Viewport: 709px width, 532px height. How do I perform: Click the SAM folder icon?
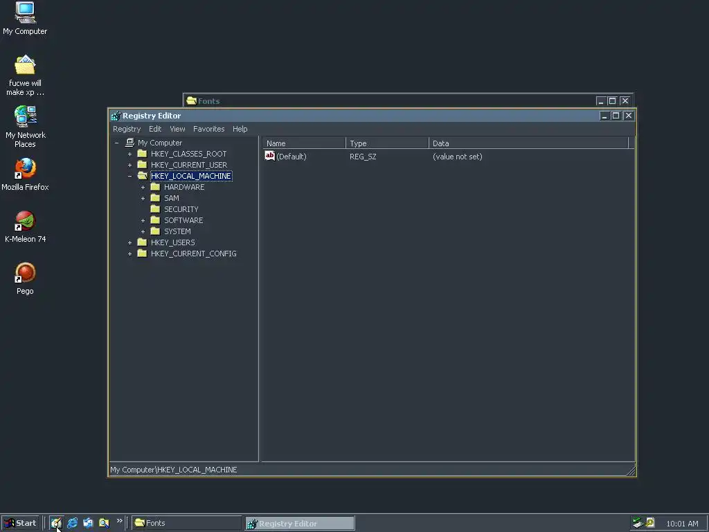click(x=155, y=197)
